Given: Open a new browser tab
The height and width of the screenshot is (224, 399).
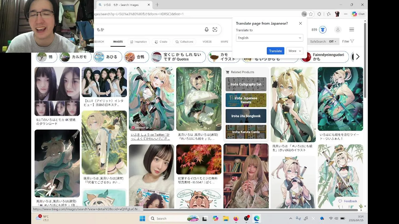Looking at the screenshot, I should 157,5.
